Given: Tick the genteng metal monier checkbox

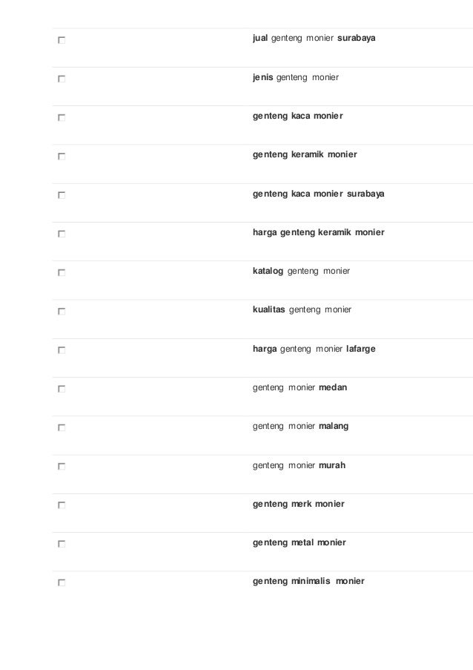Looking at the screenshot, I should (62, 544).
